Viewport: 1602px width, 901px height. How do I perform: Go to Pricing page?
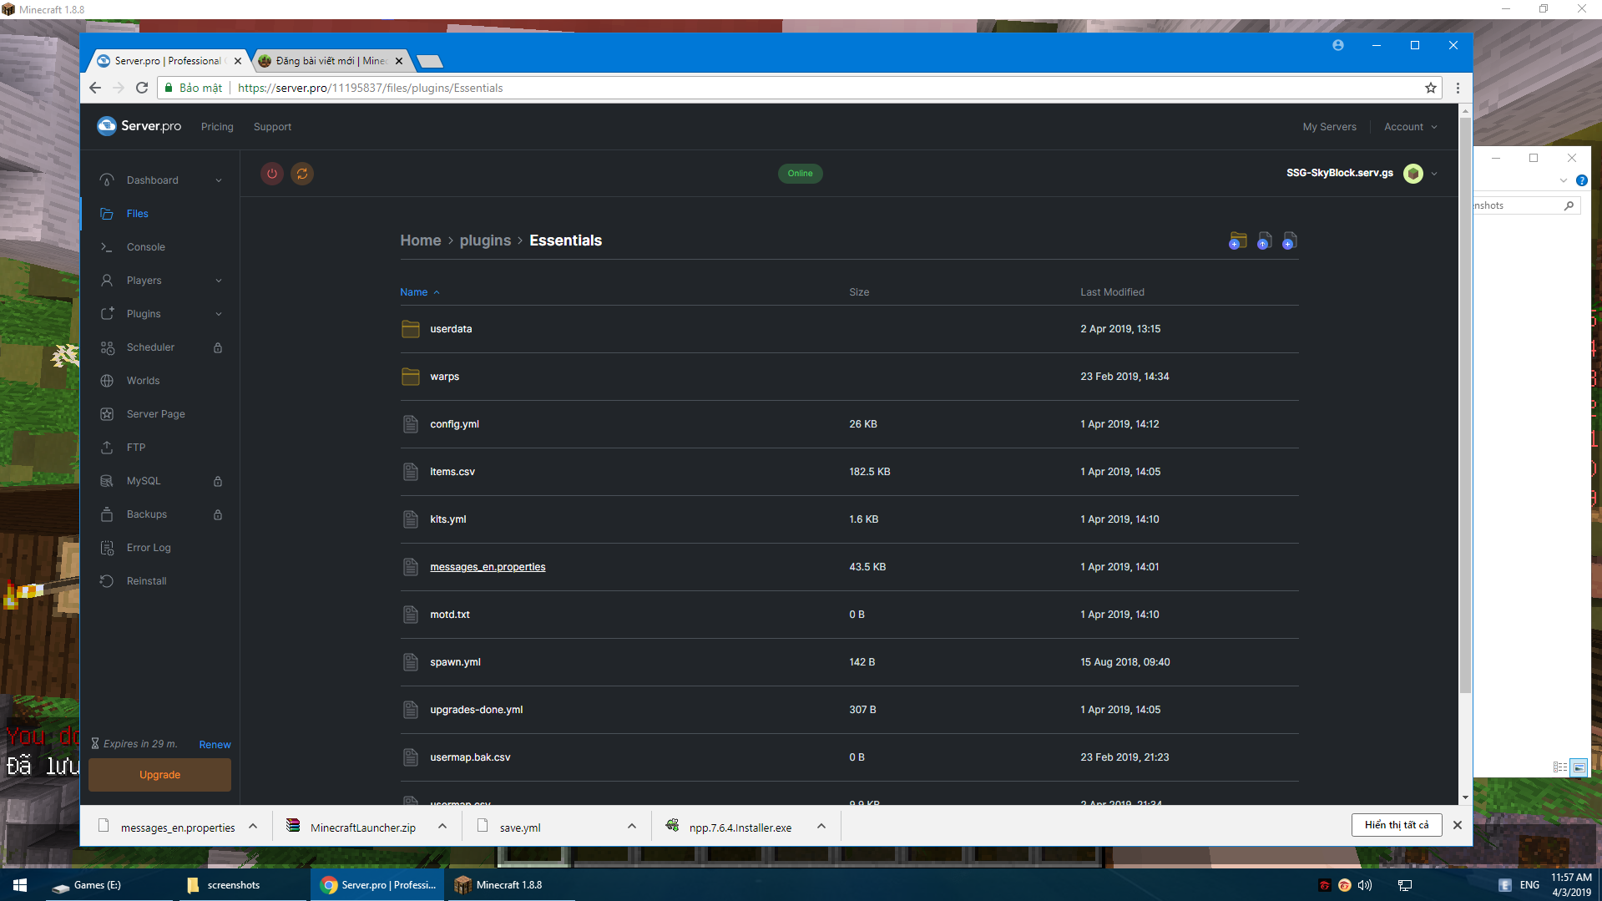(217, 127)
